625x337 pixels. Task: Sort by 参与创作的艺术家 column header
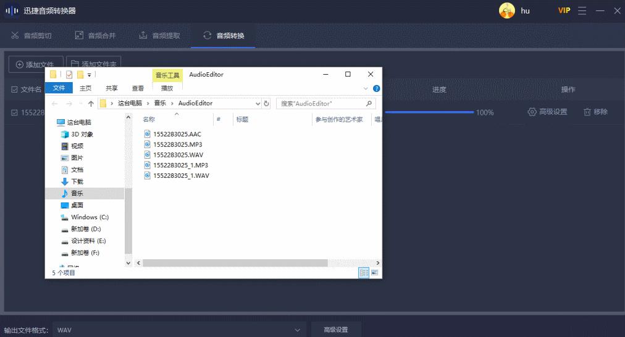pos(339,119)
